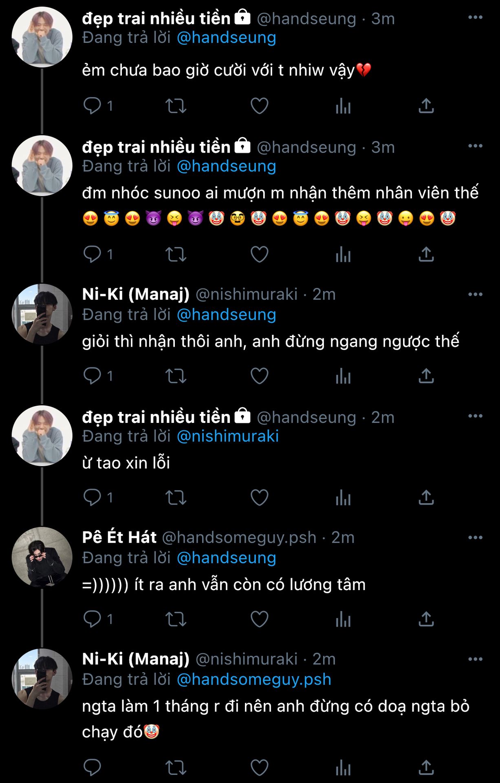View analytics for the "đm nhóc sunoo" tweet
This screenshot has width=500, height=783.
pos(343,254)
